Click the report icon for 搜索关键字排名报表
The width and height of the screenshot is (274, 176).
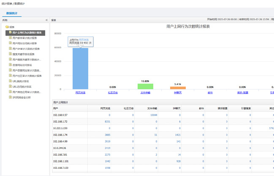[x=10, y=54]
